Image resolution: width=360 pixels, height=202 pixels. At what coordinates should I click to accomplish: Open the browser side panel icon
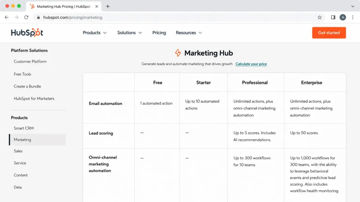(333, 18)
